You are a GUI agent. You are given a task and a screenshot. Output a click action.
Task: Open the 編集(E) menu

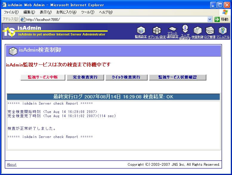coord(29,12)
